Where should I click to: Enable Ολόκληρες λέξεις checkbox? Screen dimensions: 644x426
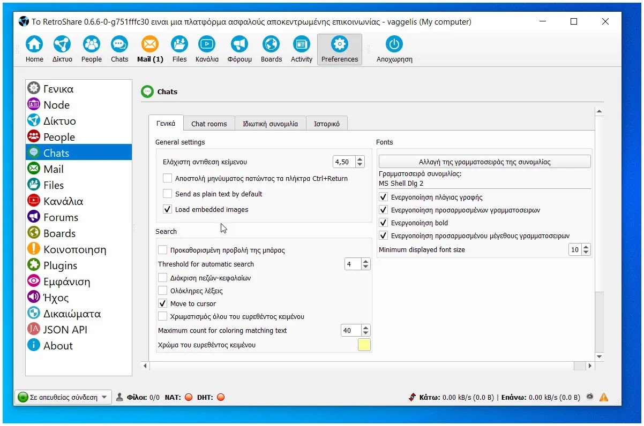coord(162,291)
